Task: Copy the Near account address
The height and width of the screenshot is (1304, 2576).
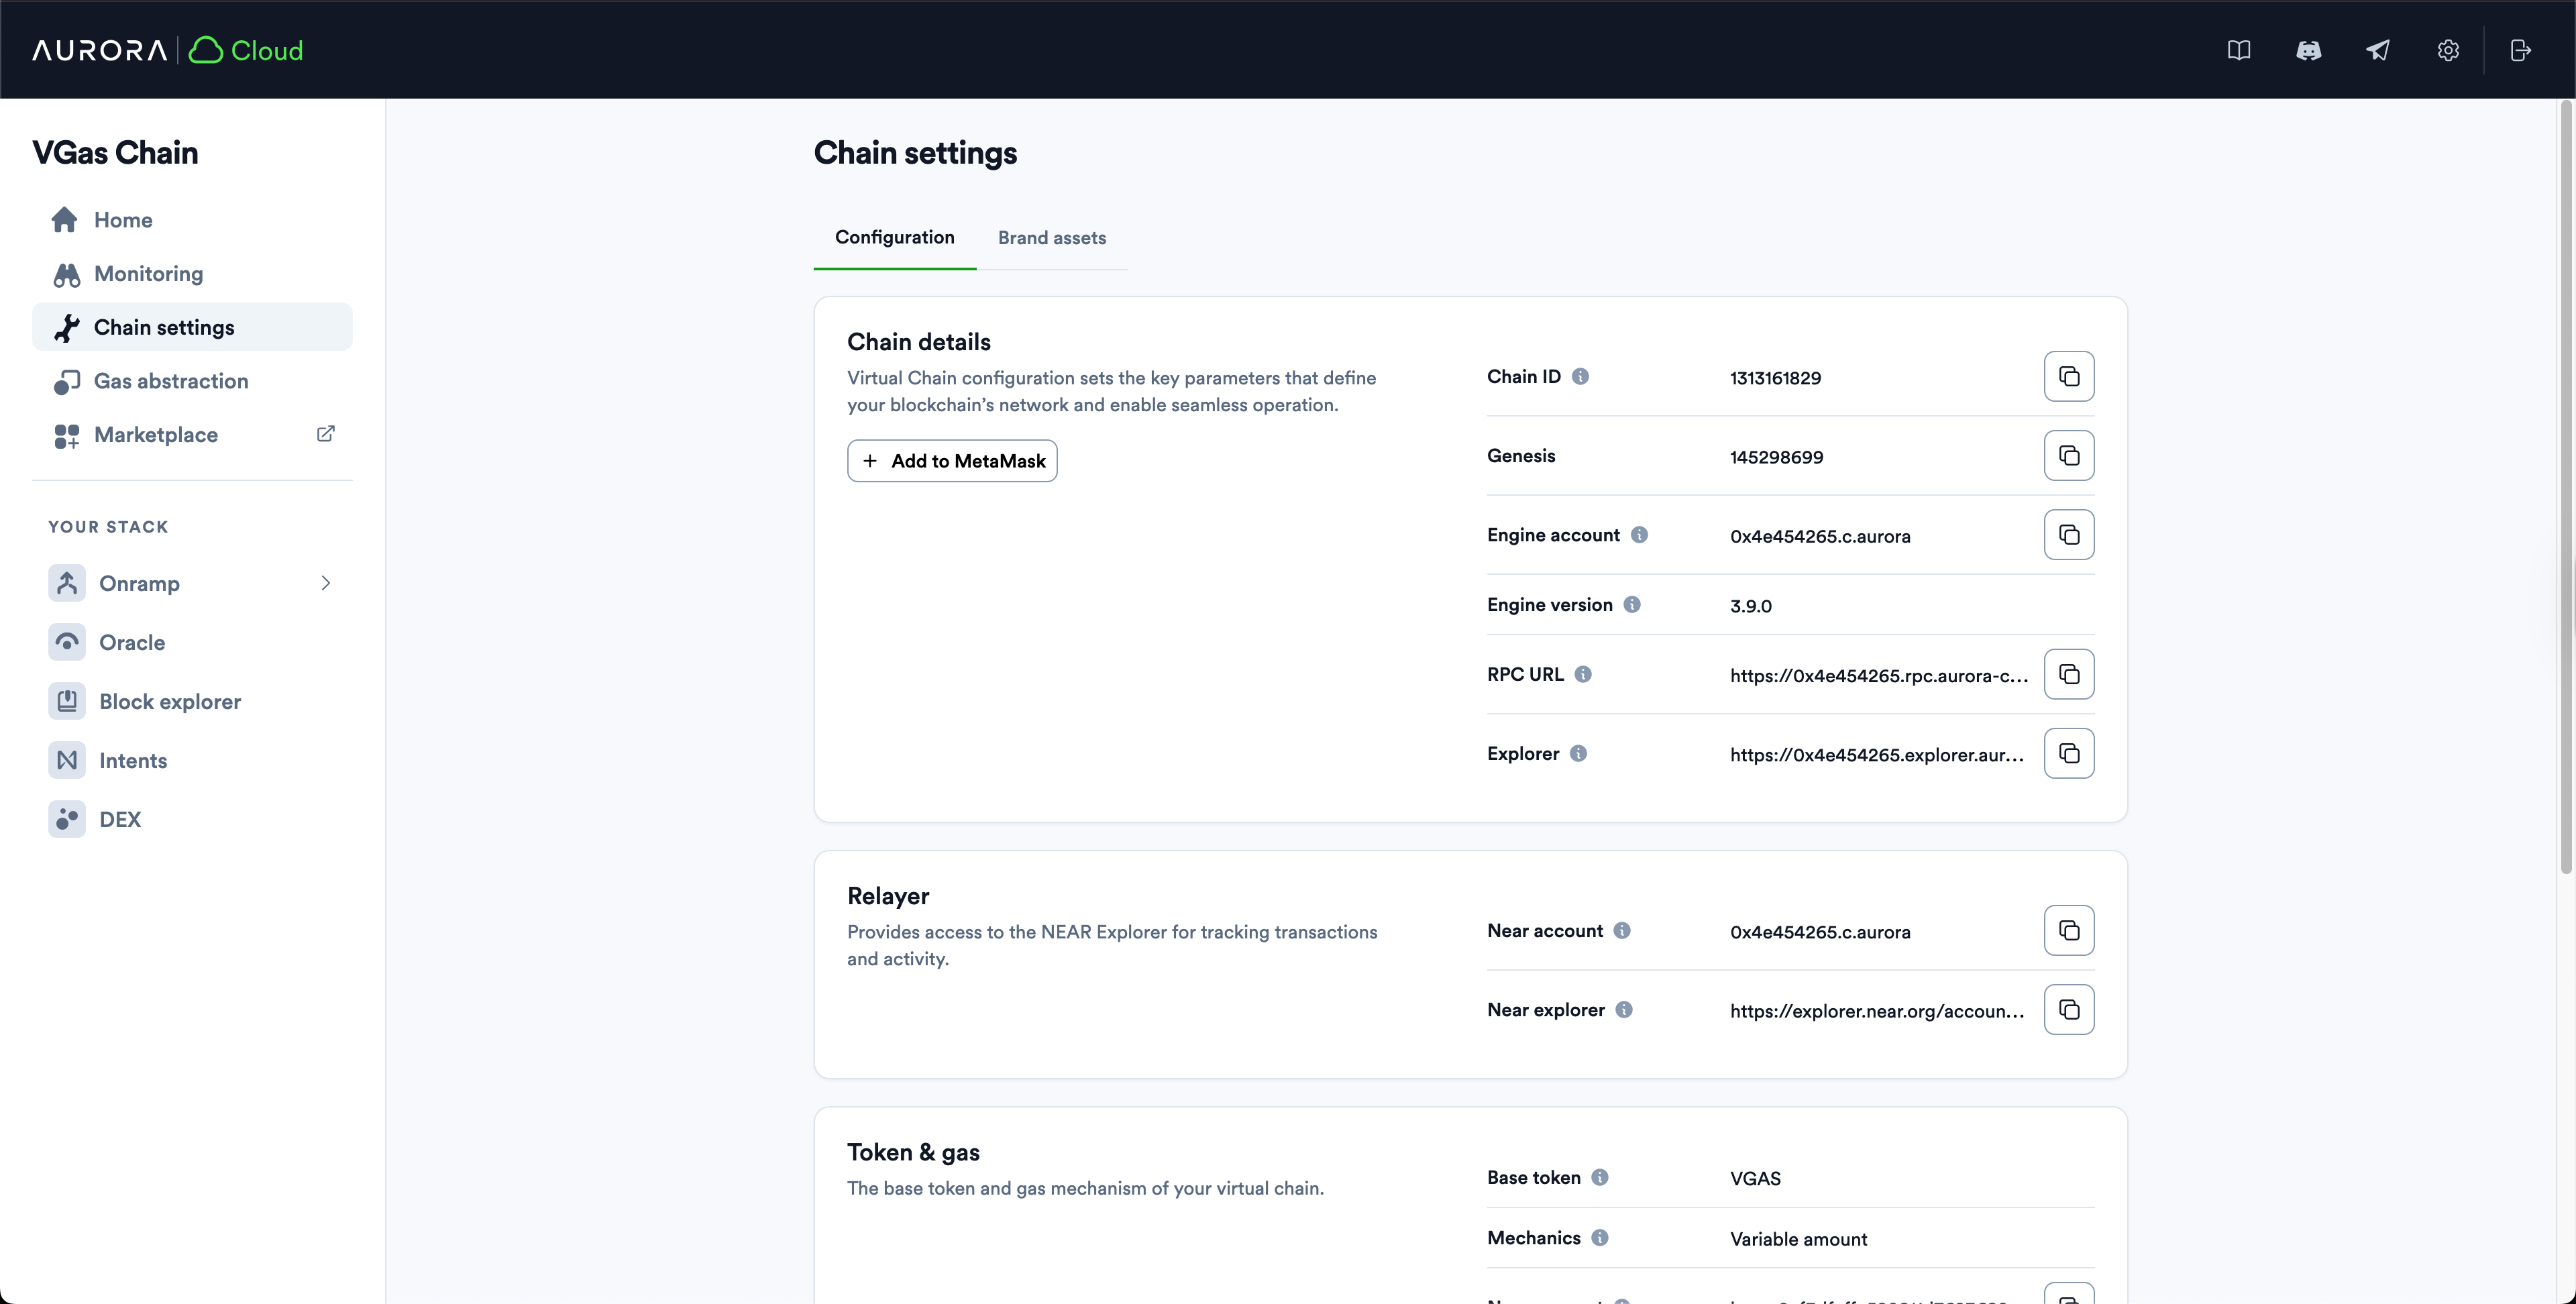Action: pyautogui.click(x=2069, y=930)
